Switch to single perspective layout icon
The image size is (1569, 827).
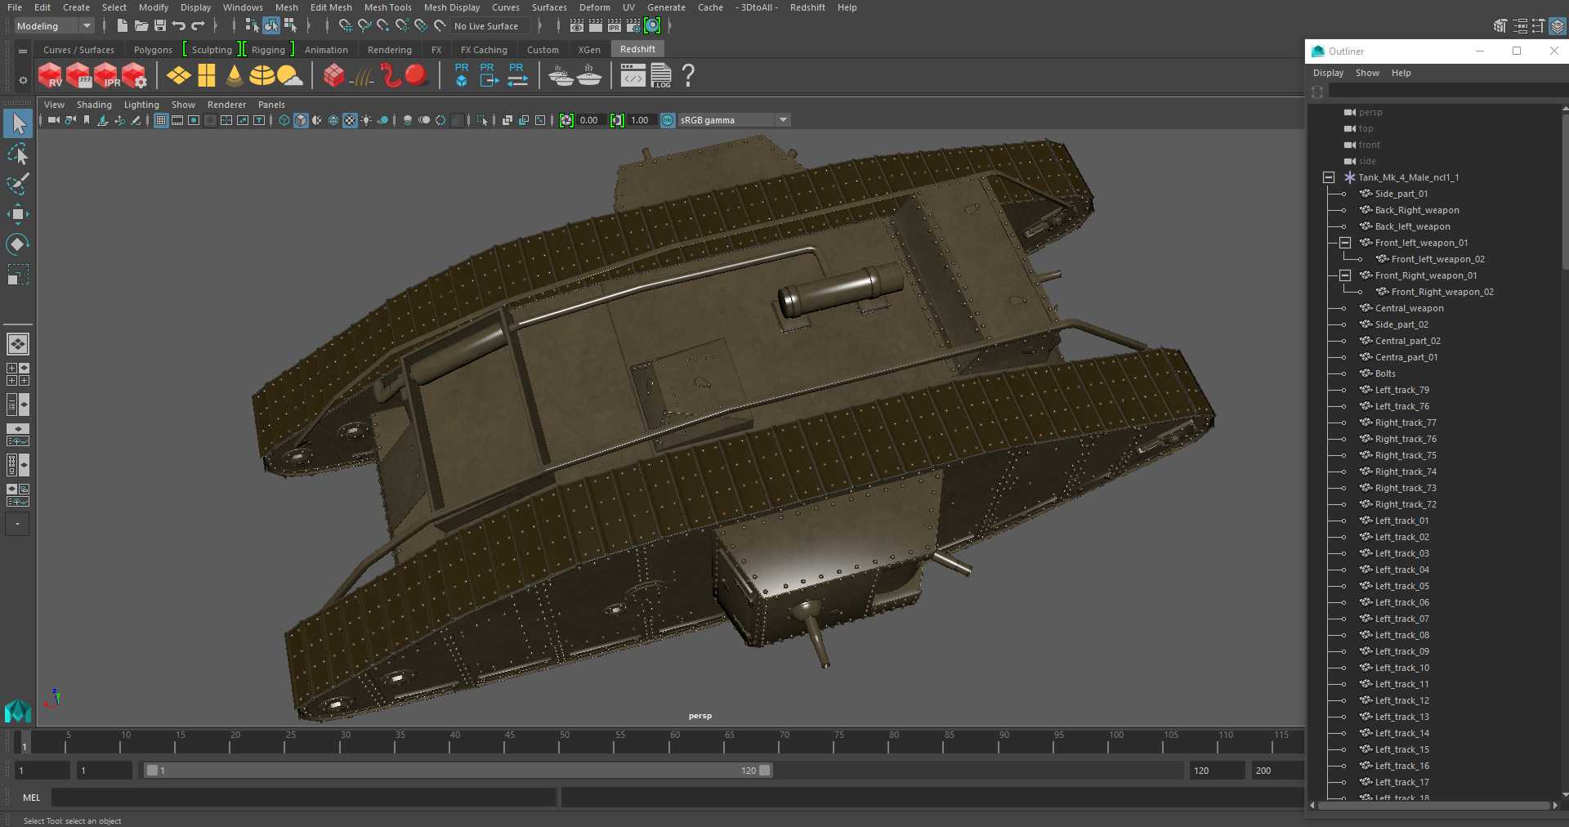[18, 344]
